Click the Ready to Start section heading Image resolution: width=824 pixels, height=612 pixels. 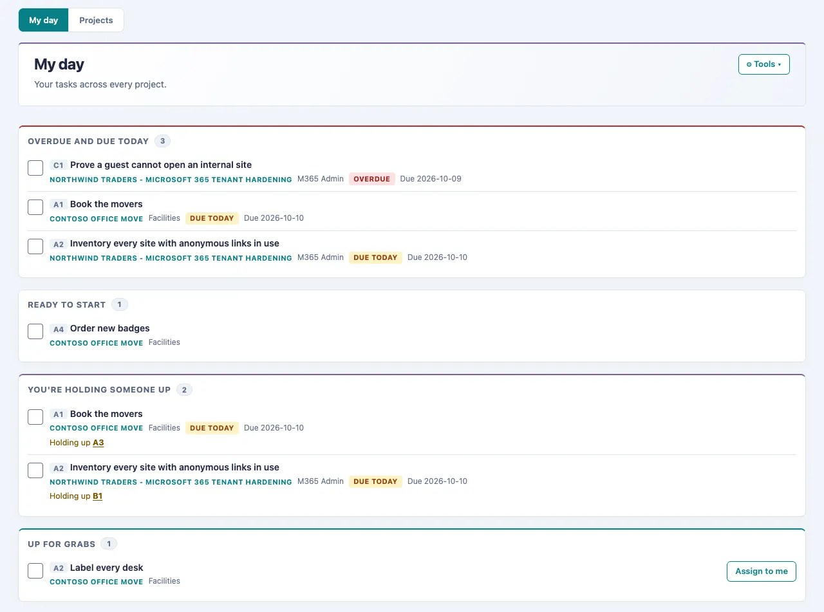67,304
